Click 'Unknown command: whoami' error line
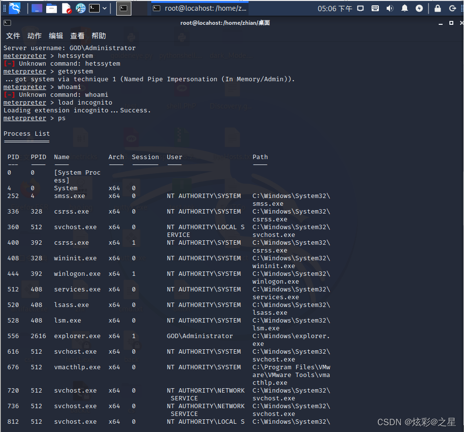 56,95
